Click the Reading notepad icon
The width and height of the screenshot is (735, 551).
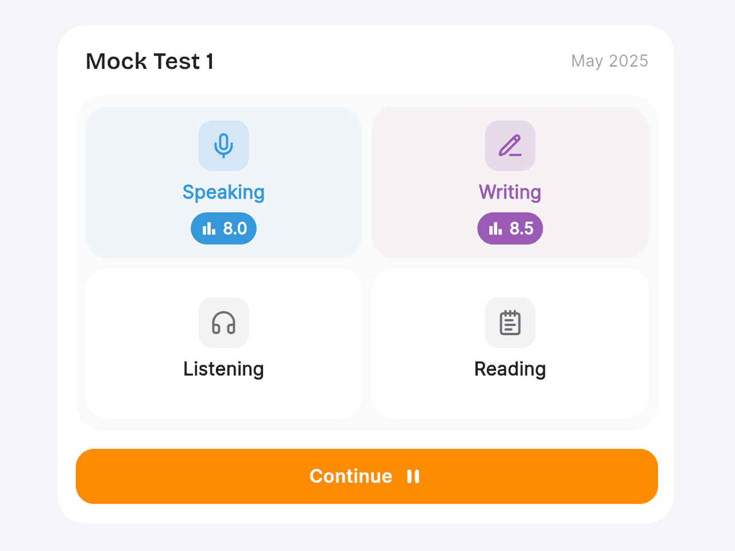pyautogui.click(x=510, y=323)
